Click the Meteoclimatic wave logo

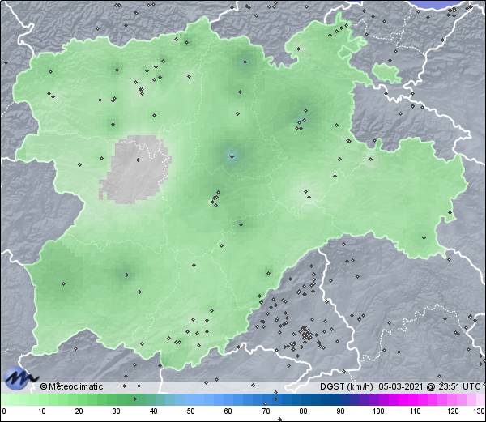(19, 378)
